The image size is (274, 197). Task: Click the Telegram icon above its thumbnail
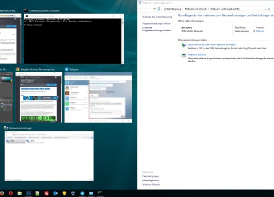click(67, 69)
